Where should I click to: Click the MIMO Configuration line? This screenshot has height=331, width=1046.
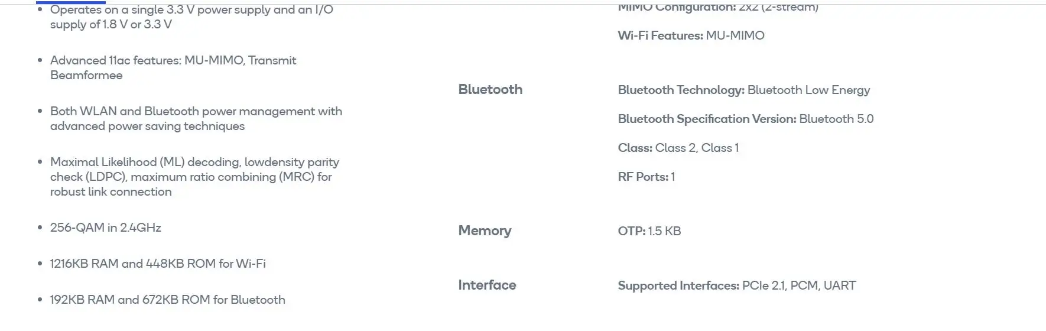pyautogui.click(x=717, y=7)
